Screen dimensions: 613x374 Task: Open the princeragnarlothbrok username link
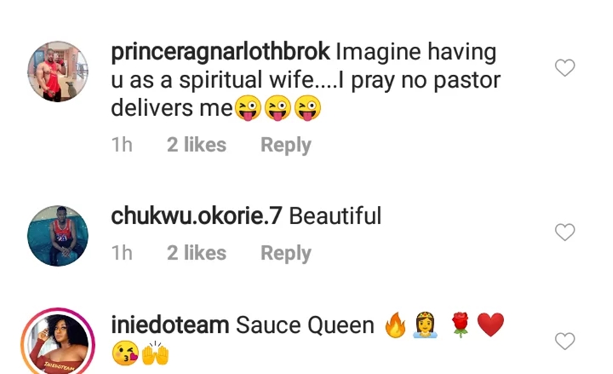(221, 52)
